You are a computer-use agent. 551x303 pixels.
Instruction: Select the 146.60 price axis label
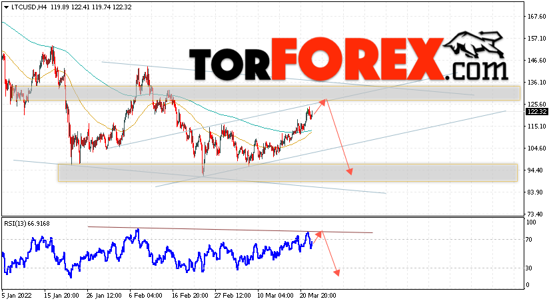(537, 61)
